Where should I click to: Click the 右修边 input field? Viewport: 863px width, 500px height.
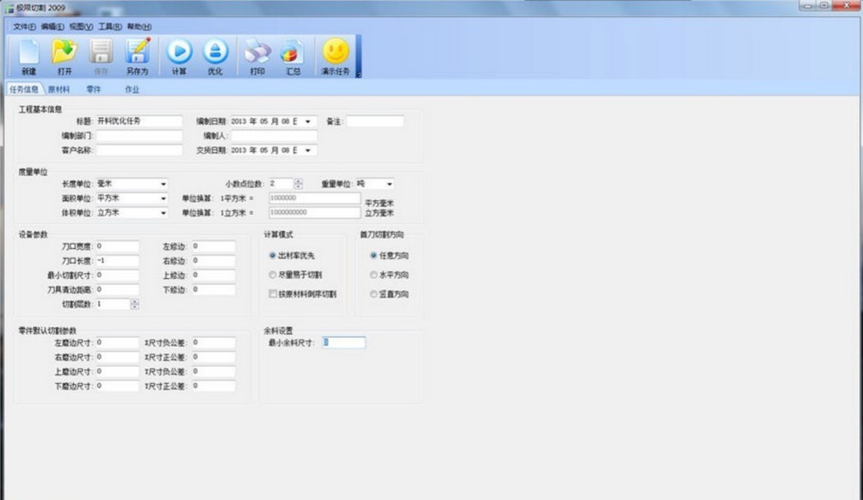pyautogui.click(x=214, y=261)
